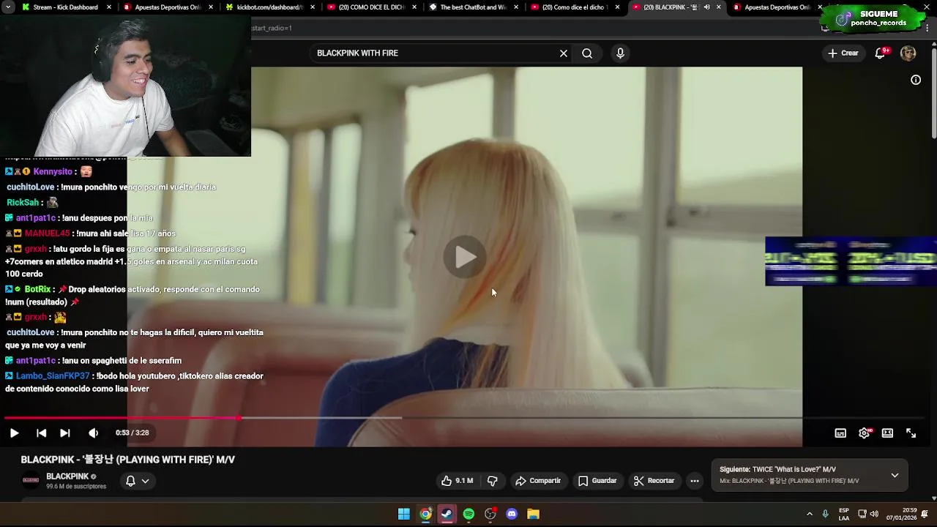The height and width of the screenshot is (527, 937).
Task: Click '99.6 M de suscriptores' text
Action: point(76,486)
